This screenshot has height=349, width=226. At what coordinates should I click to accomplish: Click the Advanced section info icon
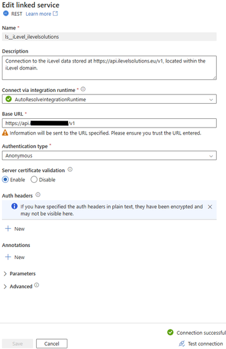37,285
